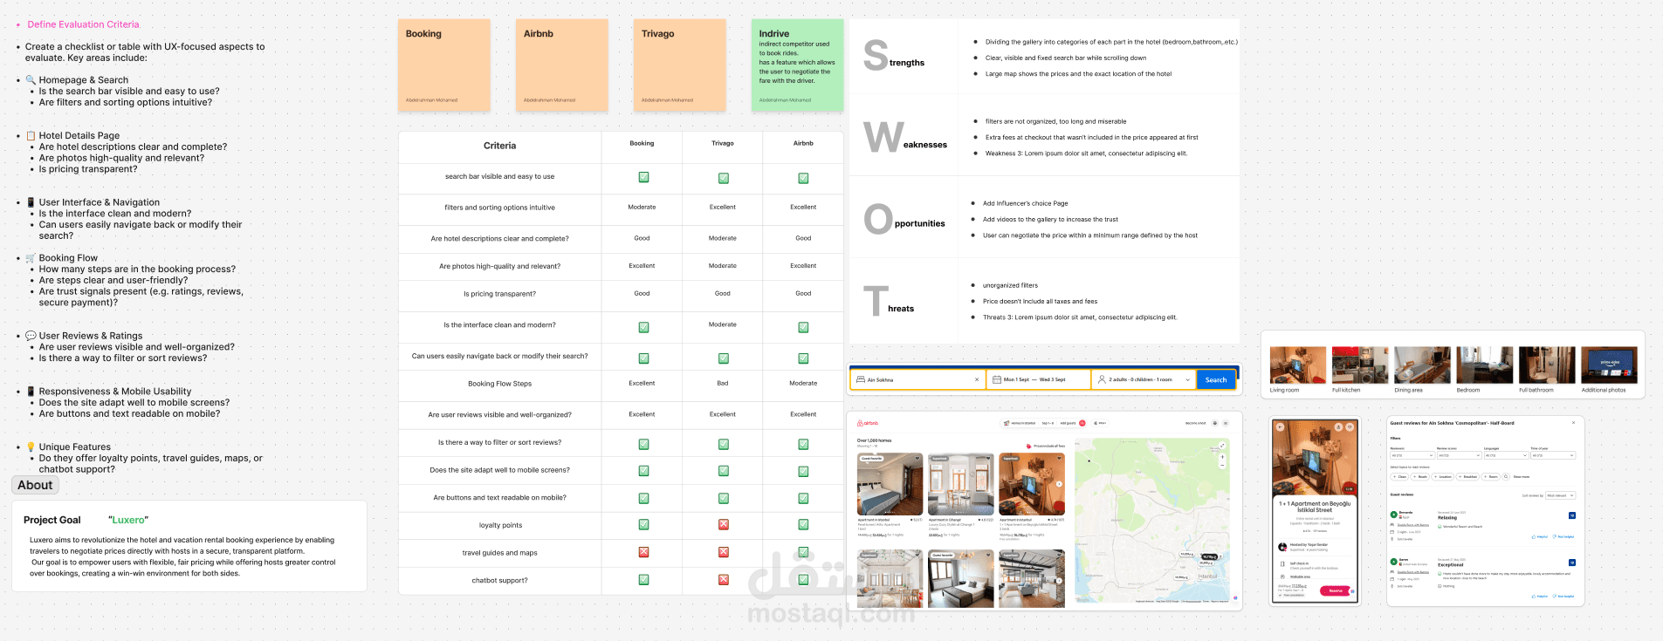Click the Reserve button in the mobile mockup

[x=1336, y=590]
